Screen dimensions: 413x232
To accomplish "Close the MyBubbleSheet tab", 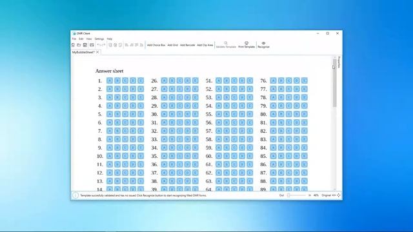I will coord(97,52).
